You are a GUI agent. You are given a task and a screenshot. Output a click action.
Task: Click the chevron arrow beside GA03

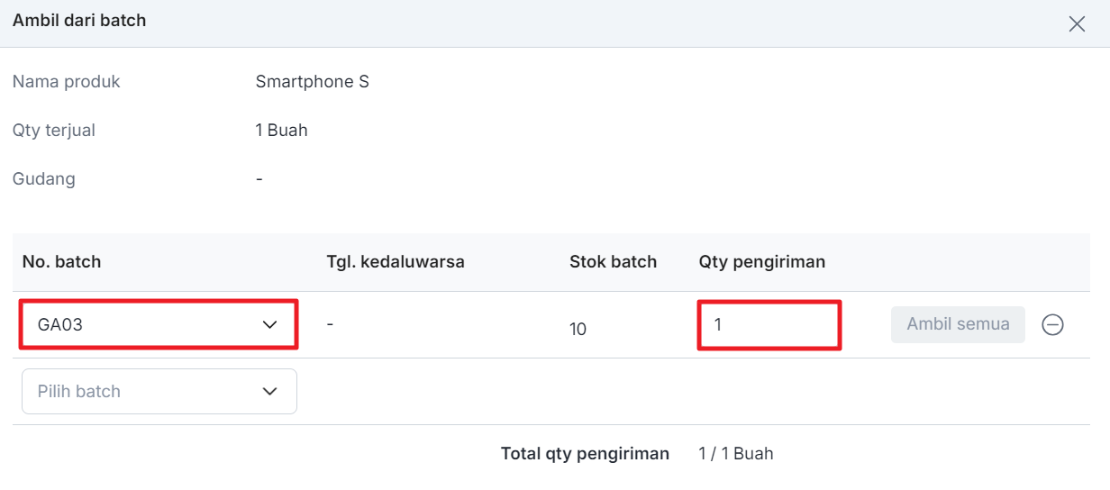point(269,325)
